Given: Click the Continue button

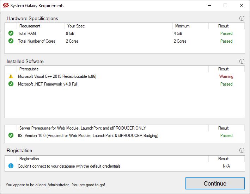Looking at the screenshot, I should [215, 183].
